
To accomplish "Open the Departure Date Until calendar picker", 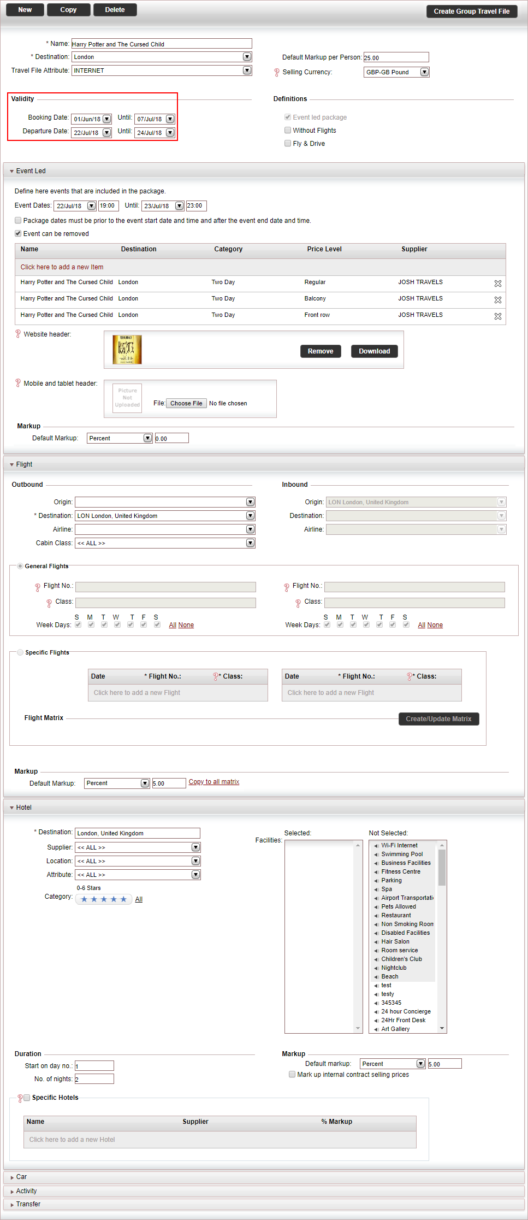I will tap(170, 132).
